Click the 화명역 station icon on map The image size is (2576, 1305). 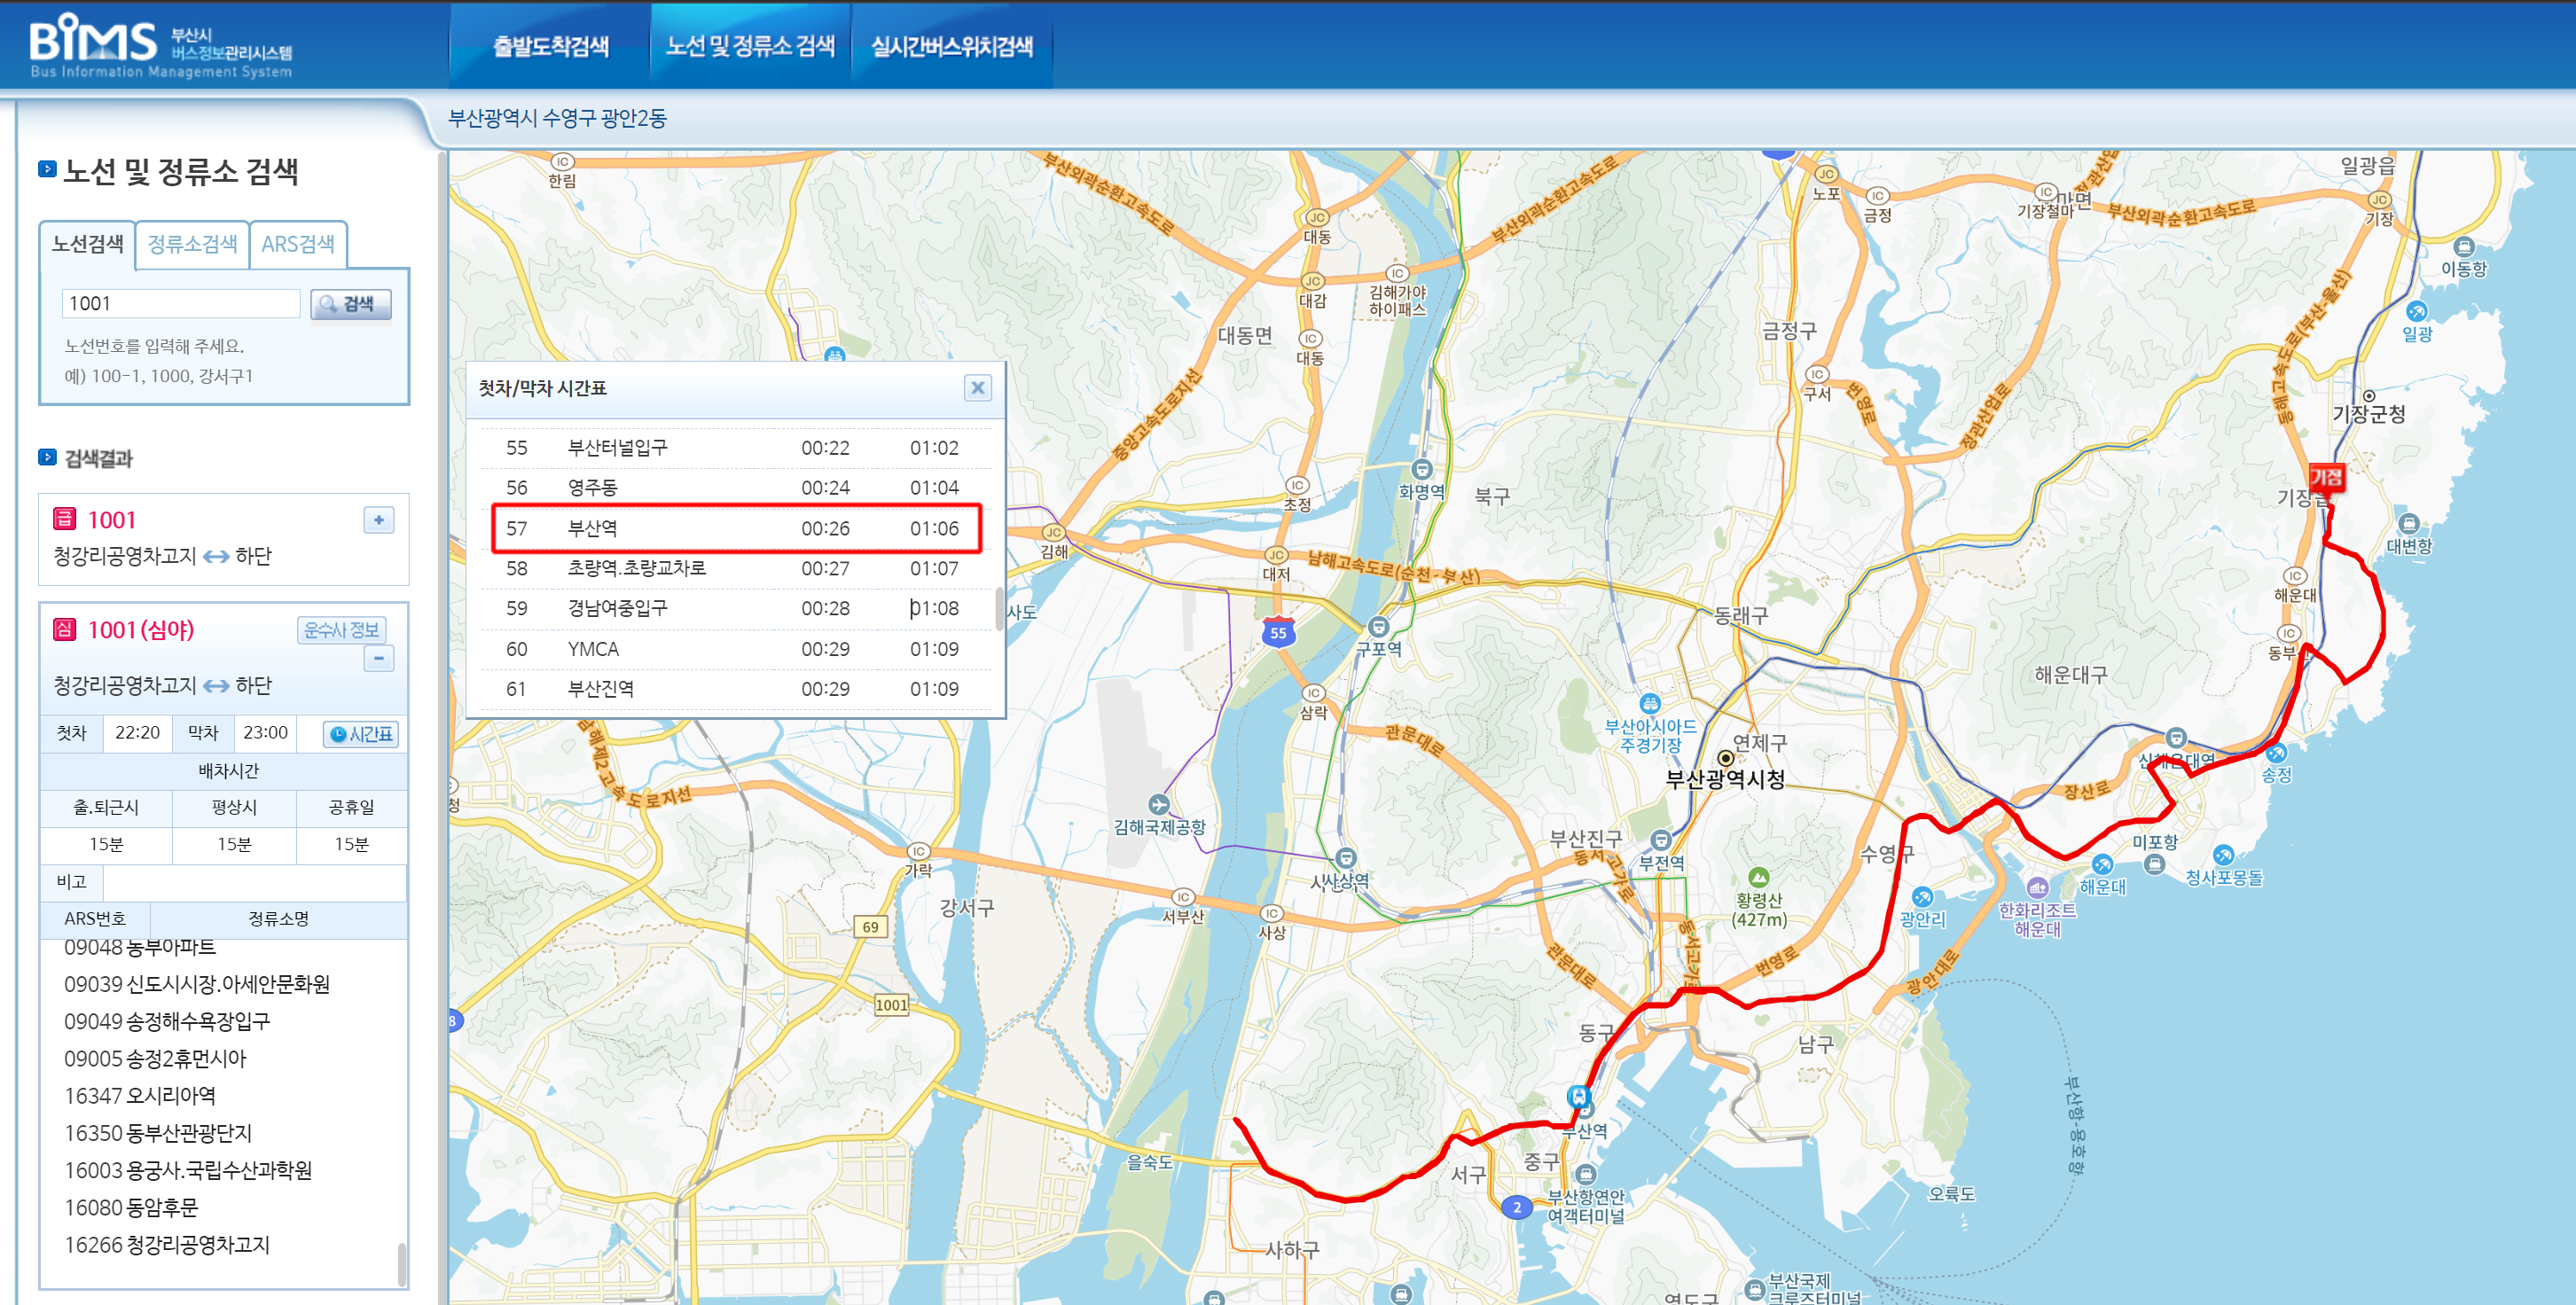click(1421, 470)
